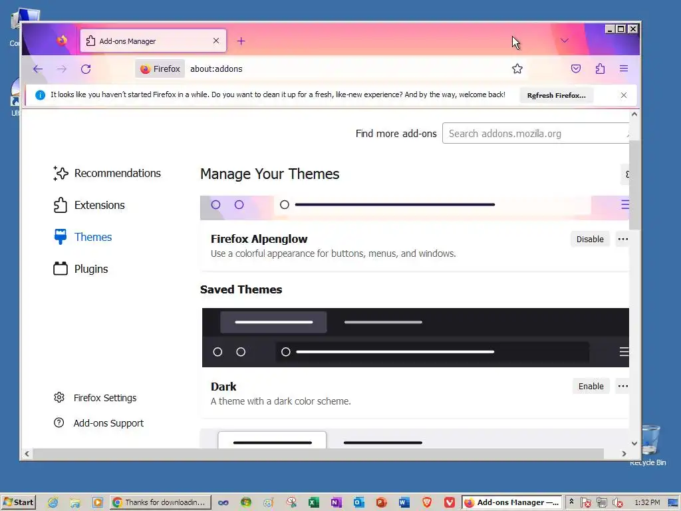Launch Vivaldi browser from the taskbar
The image size is (681, 511).
click(x=450, y=502)
